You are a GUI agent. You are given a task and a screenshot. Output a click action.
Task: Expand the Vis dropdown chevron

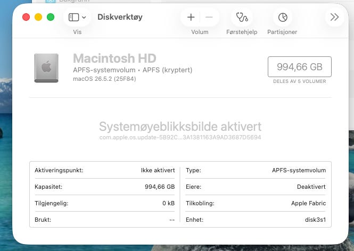pyautogui.click(x=84, y=18)
